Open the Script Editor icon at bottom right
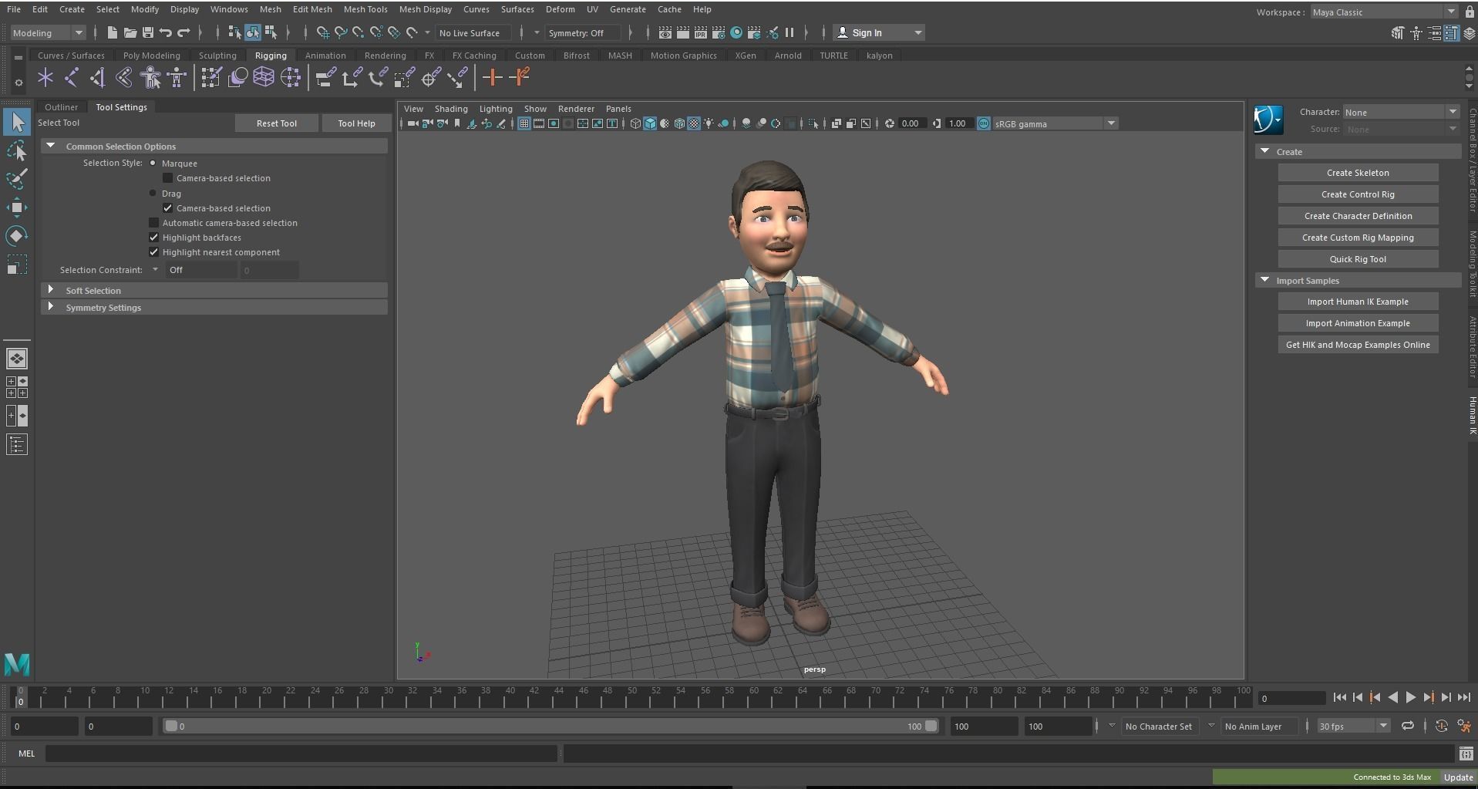 tap(1466, 754)
